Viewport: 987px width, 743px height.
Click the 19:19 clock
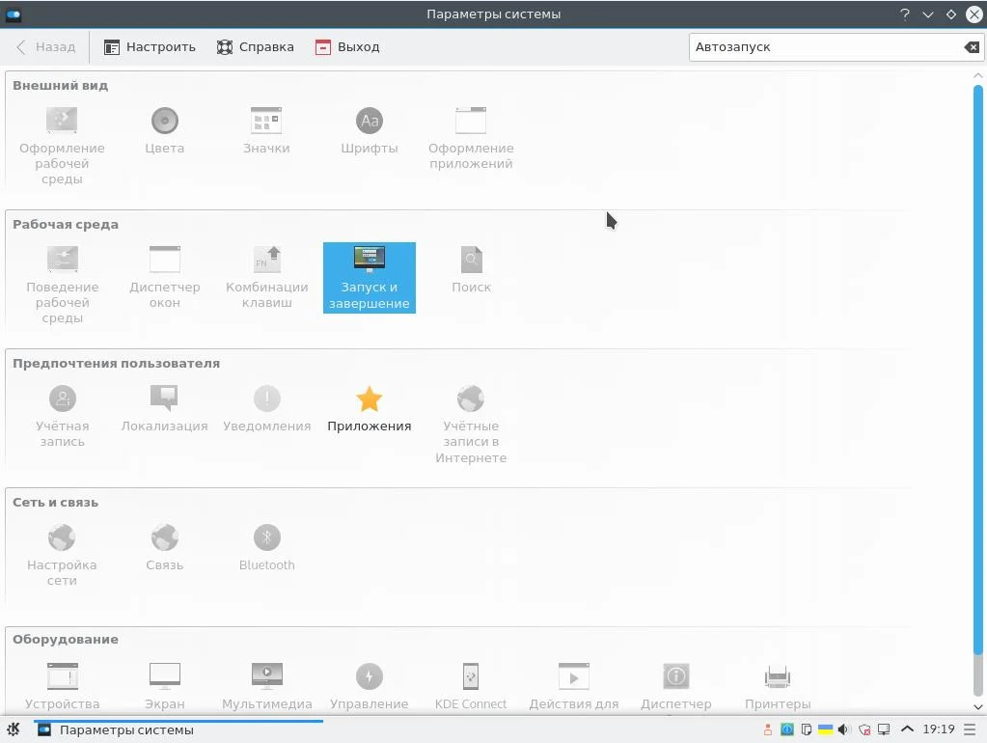point(939,729)
